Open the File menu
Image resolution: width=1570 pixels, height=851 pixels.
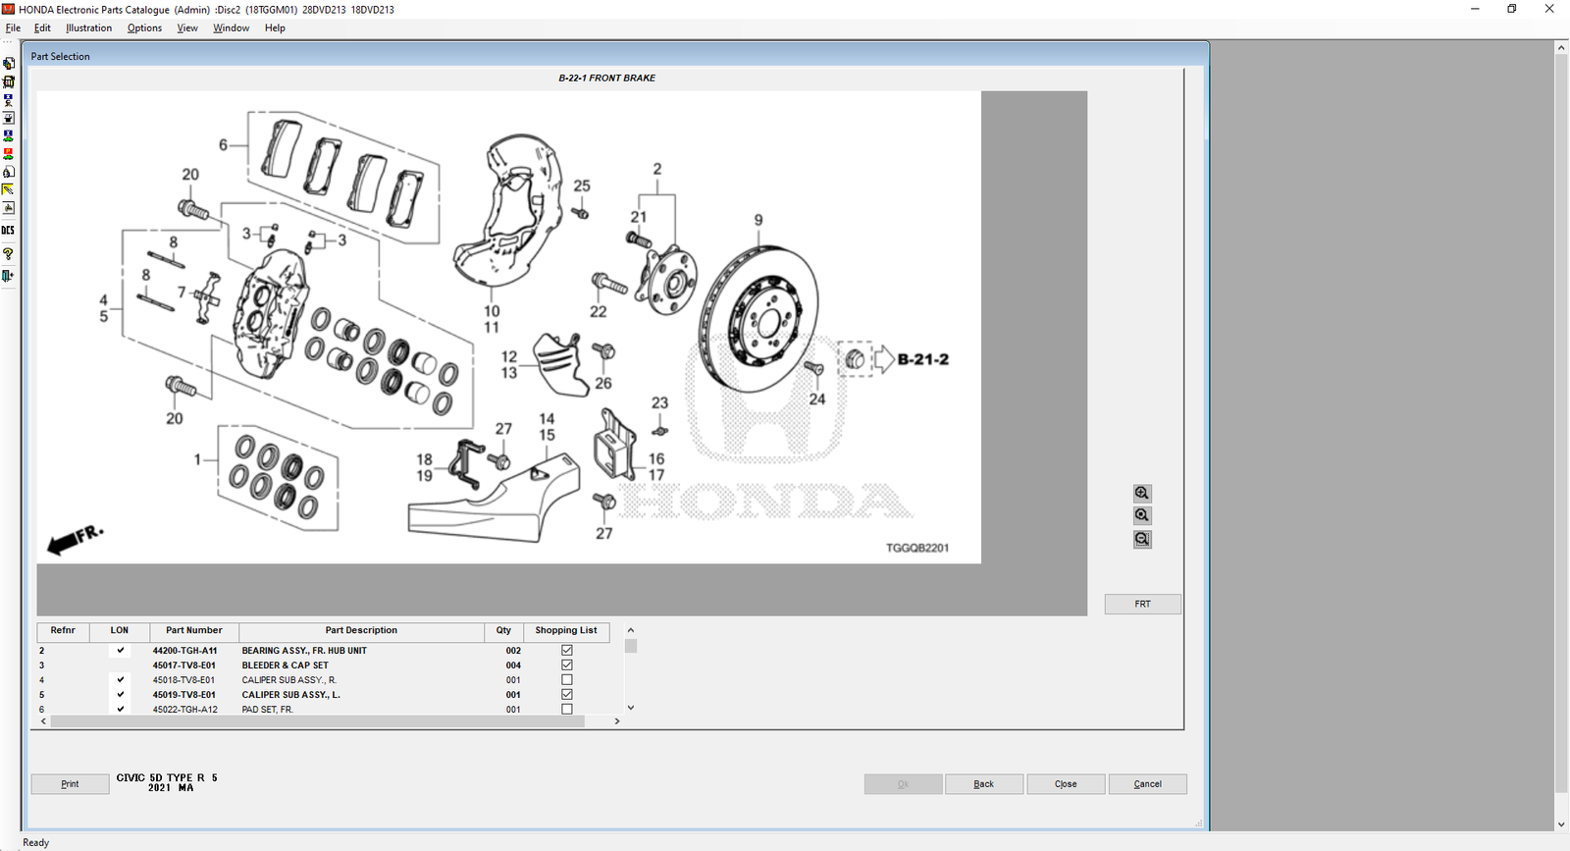click(x=13, y=28)
